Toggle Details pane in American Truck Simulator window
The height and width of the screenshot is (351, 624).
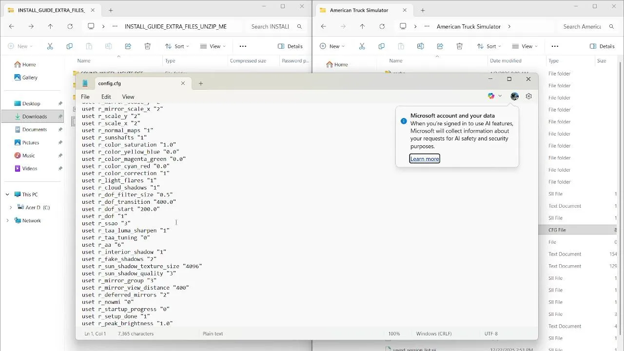(603, 46)
